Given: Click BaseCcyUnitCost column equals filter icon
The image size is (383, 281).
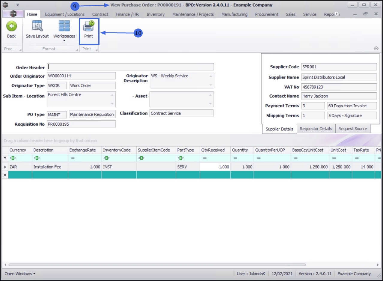Looking at the screenshot, I should 296,158.
